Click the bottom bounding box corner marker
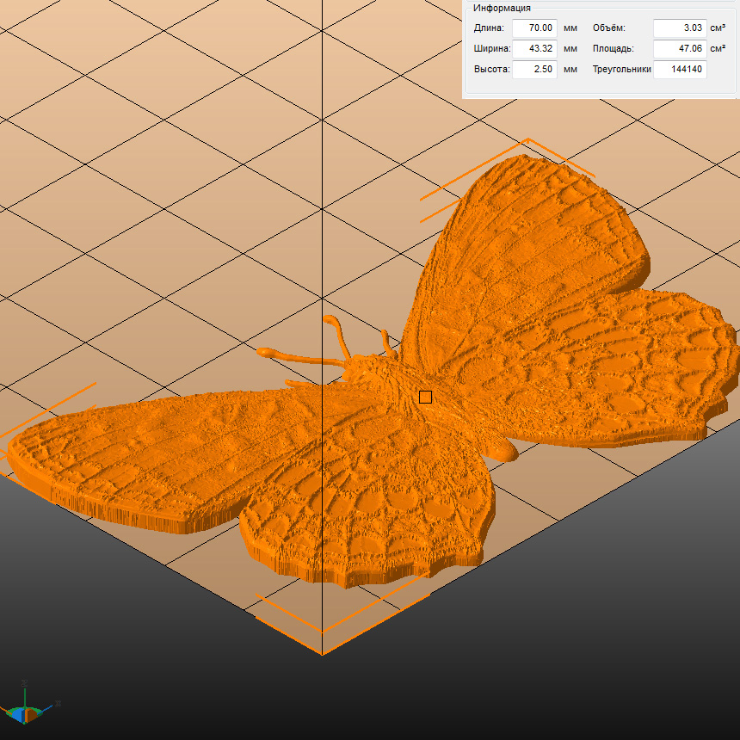This screenshot has height=740, width=740. (x=322, y=652)
